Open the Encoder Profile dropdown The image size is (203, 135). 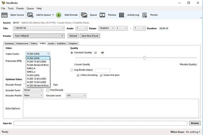[x=33, y=95]
